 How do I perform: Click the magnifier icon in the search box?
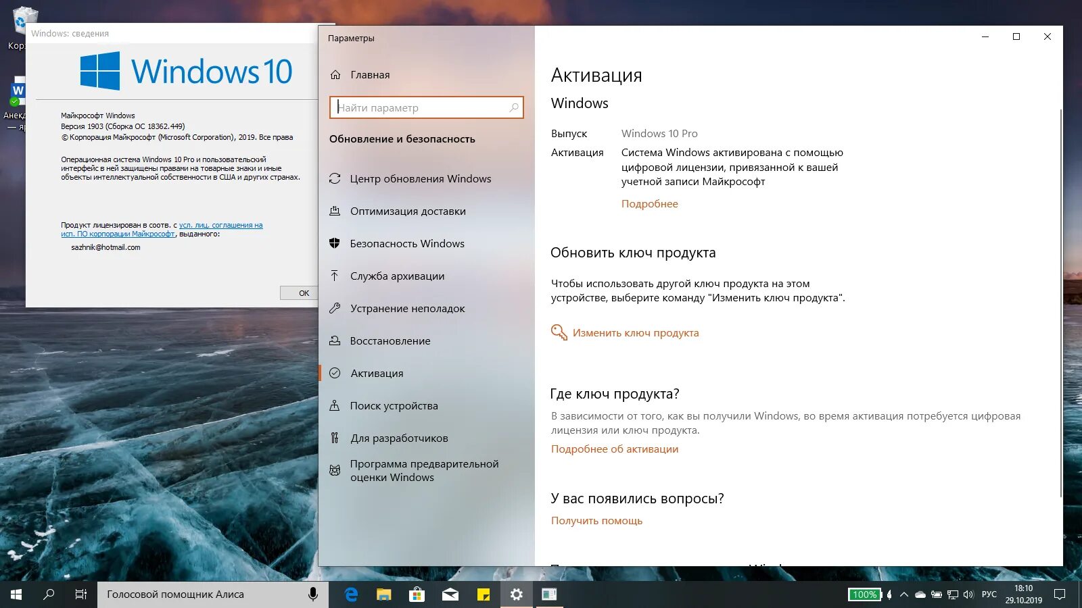click(x=514, y=107)
